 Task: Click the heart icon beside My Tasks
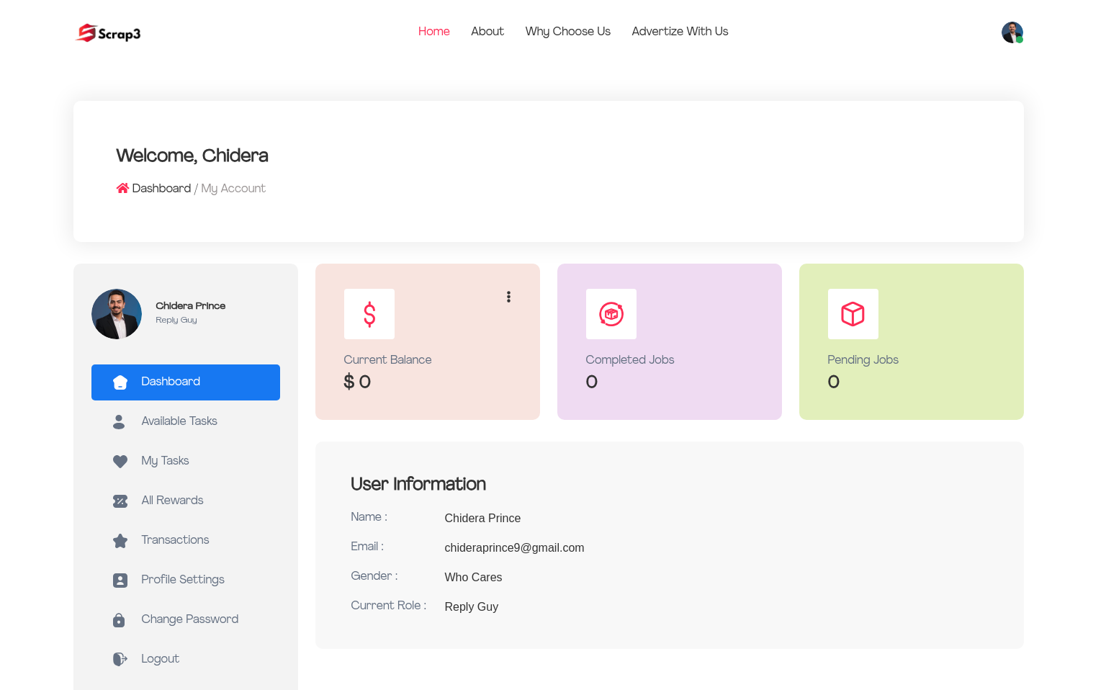(x=120, y=461)
